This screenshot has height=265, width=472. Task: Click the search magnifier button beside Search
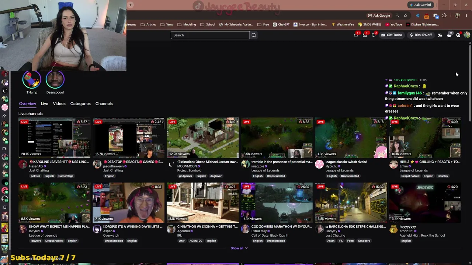tap(254, 35)
